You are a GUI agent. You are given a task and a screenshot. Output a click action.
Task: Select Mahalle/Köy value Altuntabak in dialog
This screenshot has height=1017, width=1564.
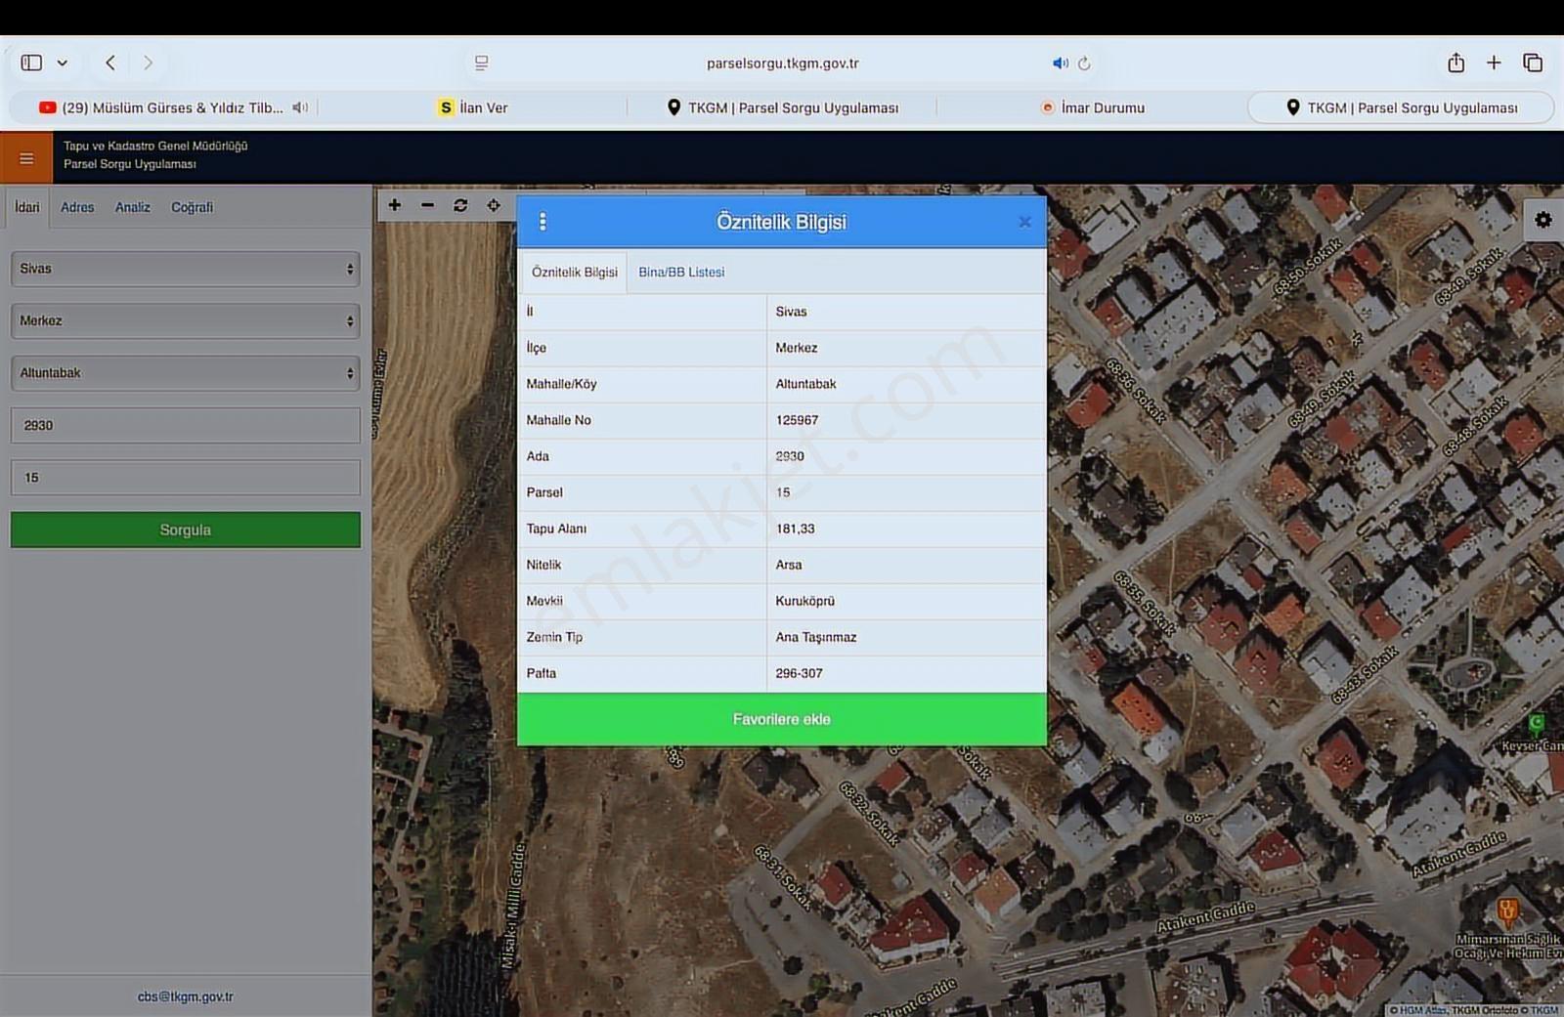click(x=806, y=384)
